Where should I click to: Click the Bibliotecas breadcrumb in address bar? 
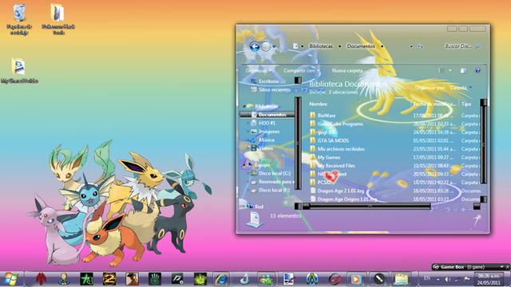[321, 46]
